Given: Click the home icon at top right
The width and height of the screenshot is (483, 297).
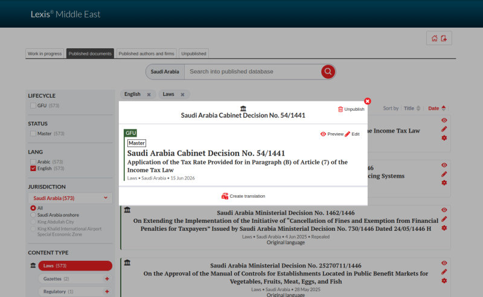Looking at the screenshot, I should click(434, 39).
